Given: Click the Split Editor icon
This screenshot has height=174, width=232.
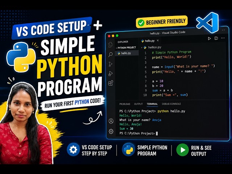Looking at the screenshot, I should pyautogui.click(x=216, y=38).
